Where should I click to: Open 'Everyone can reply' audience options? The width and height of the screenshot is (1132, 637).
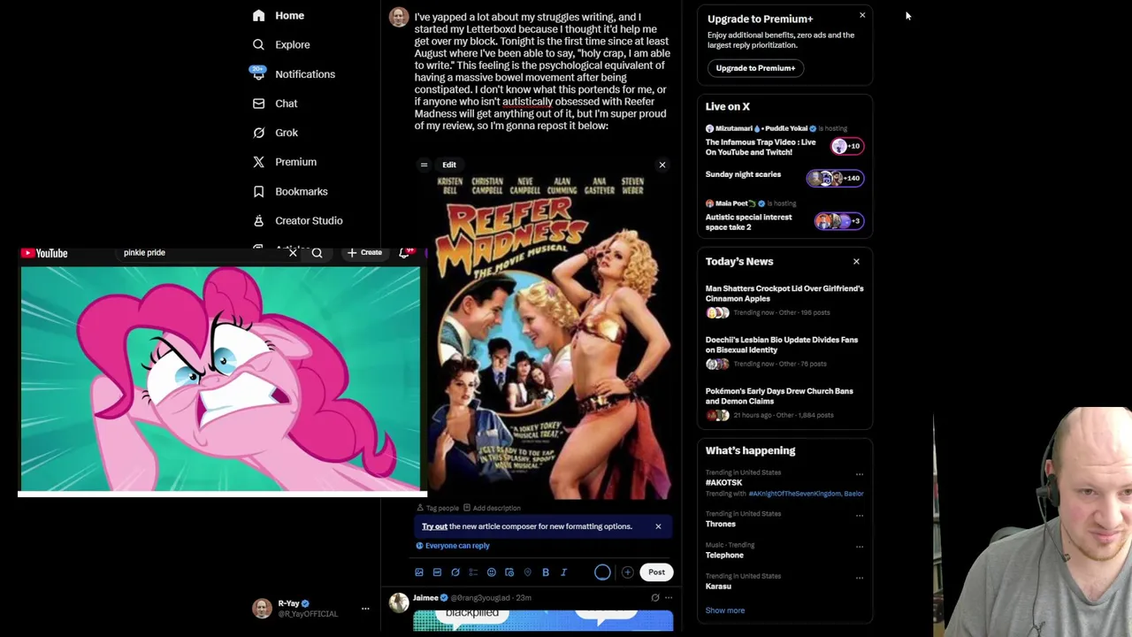click(x=453, y=546)
